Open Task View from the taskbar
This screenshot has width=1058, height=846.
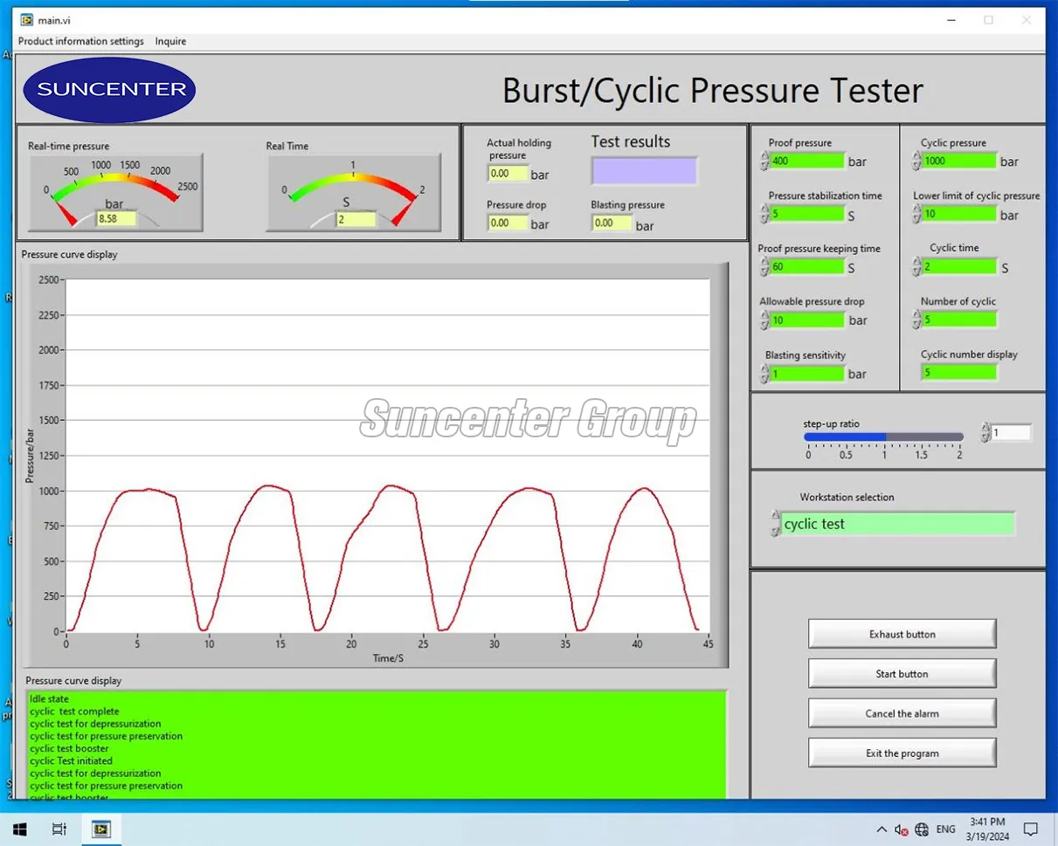(x=59, y=829)
